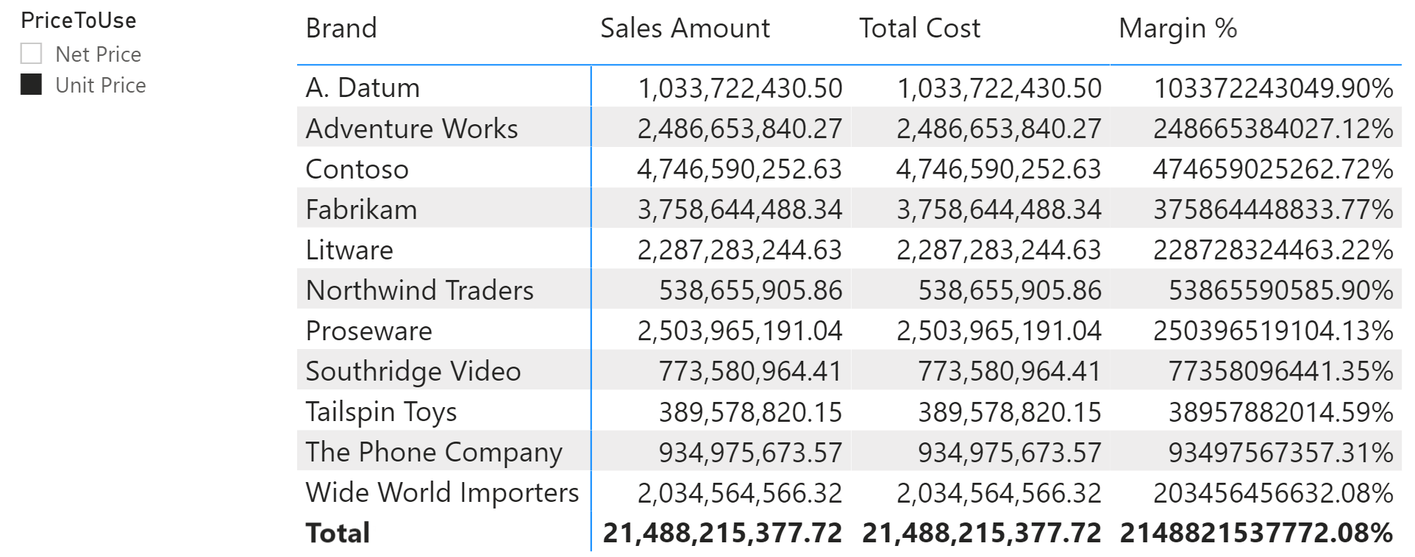1415x557 pixels.
Task: Click Margin % value 474659025262.72%
Action: (x=1273, y=169)
